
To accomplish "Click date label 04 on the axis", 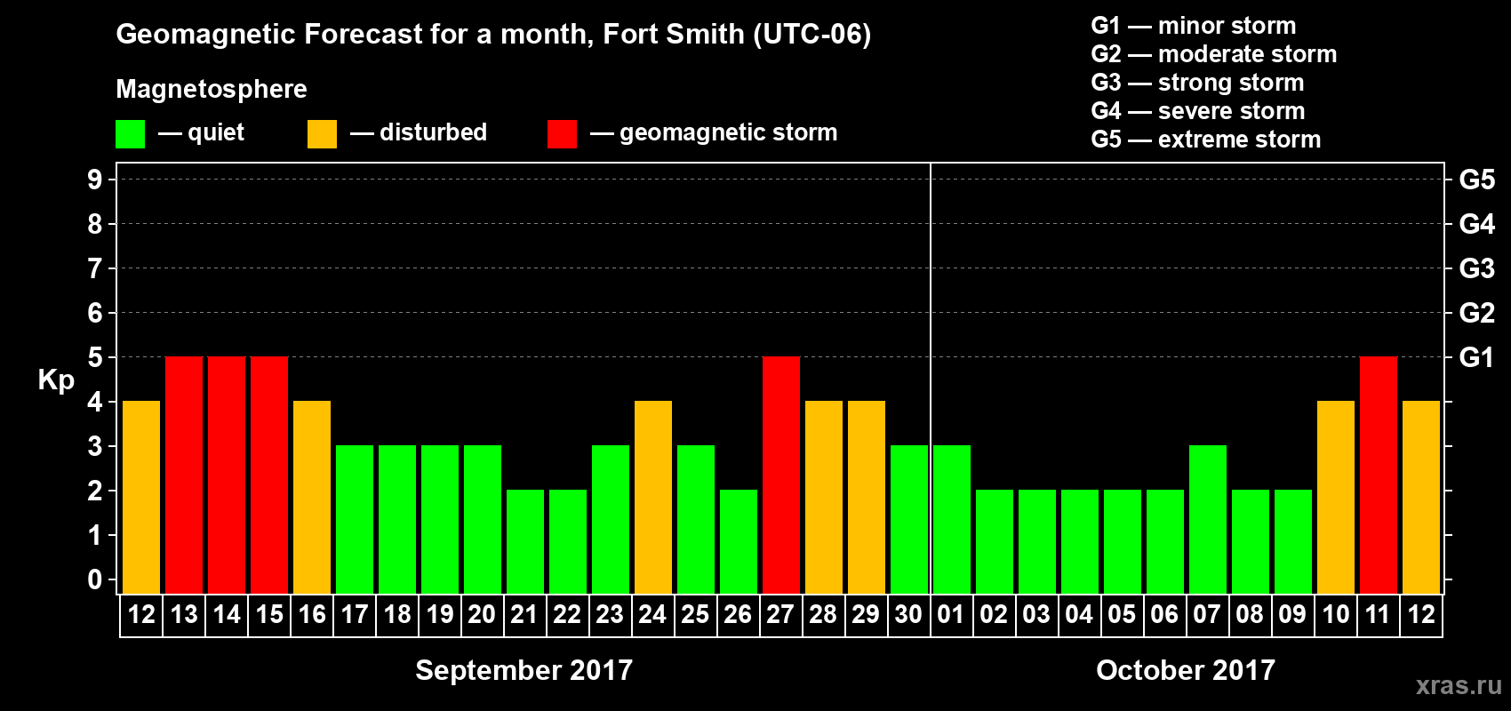I will (x=1079, y=614).
